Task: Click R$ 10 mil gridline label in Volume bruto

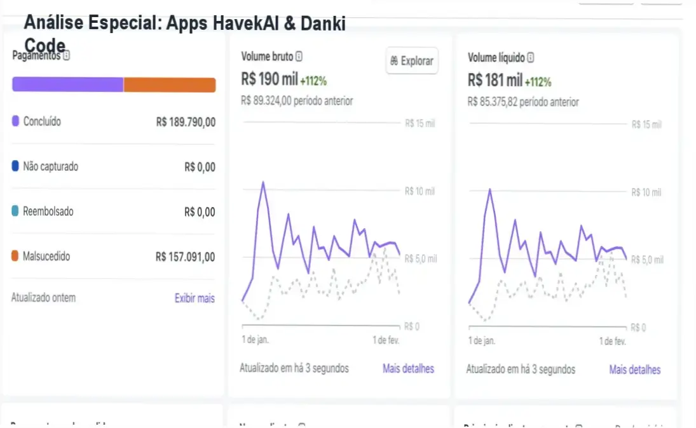Action: pos(420,191)
